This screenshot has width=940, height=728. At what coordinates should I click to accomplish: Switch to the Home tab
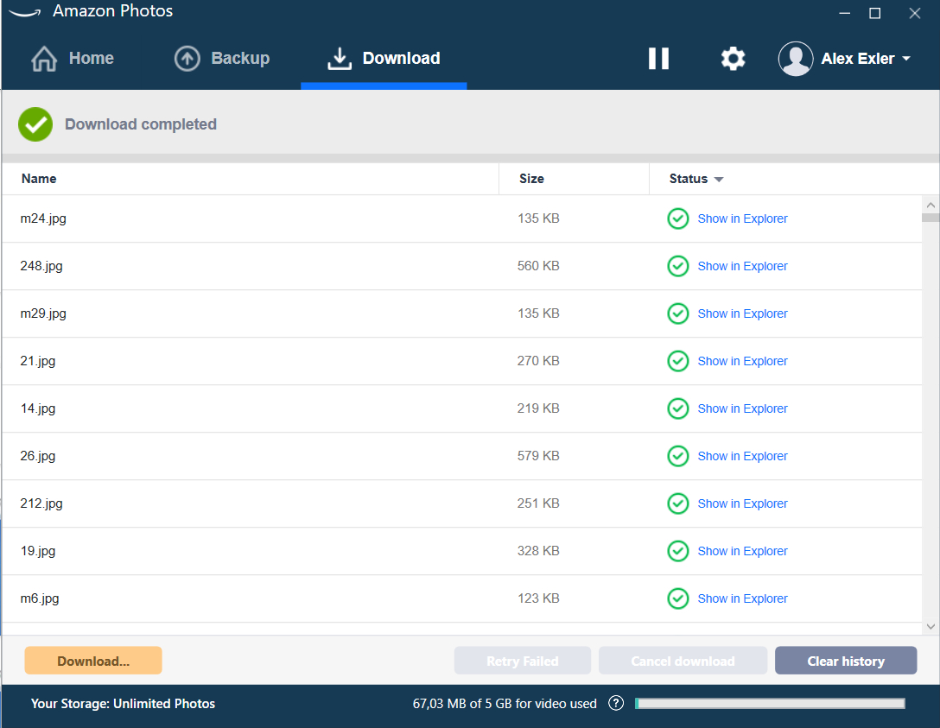coord(73,59)
